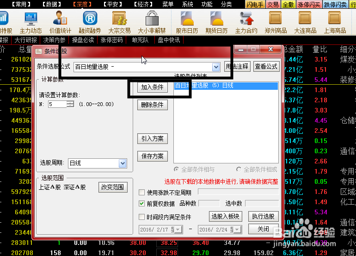Open the 期货日历 icon
The height and width of the screenshot is (256, 356).
tap(216, 22)
